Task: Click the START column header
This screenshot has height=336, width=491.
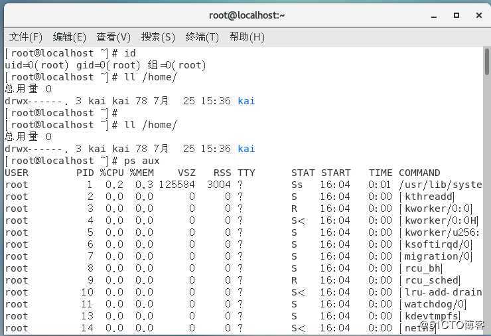Action: (336, 173)
